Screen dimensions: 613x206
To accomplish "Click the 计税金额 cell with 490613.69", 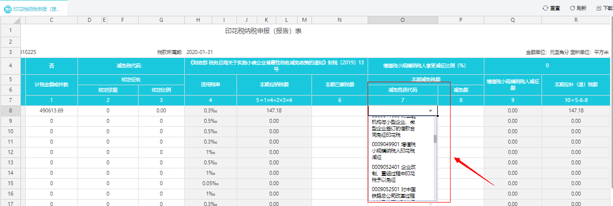I will coord(52,110).
